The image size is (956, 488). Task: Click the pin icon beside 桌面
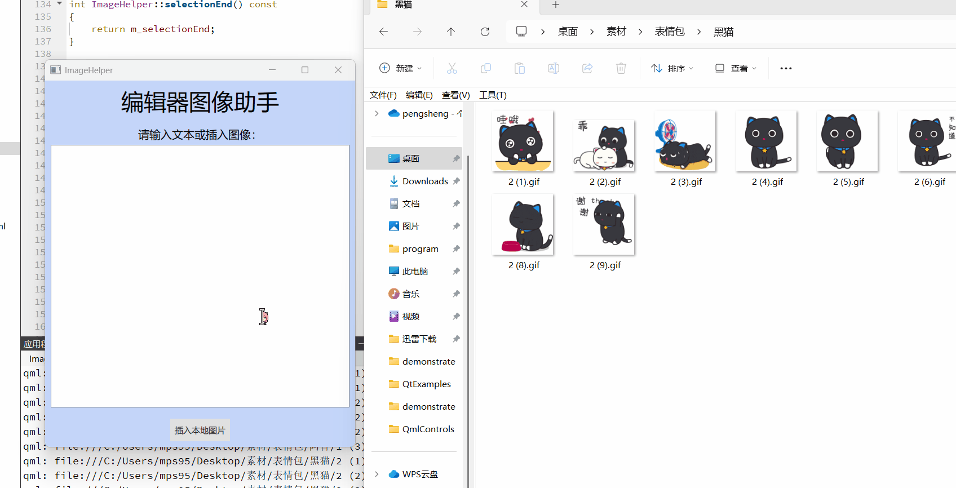coord(456,158)
